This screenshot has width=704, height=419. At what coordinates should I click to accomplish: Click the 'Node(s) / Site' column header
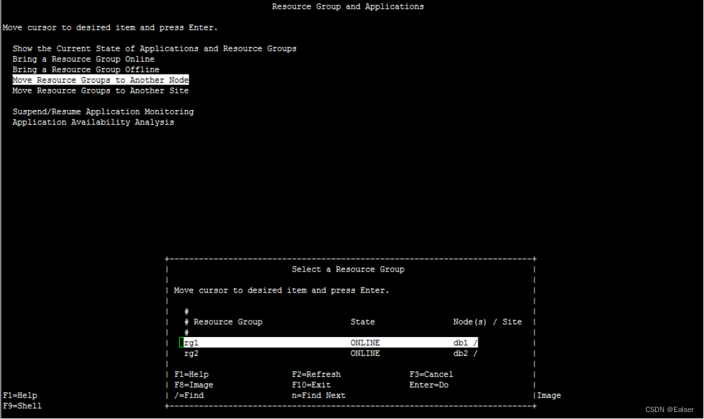coord(487,322)
